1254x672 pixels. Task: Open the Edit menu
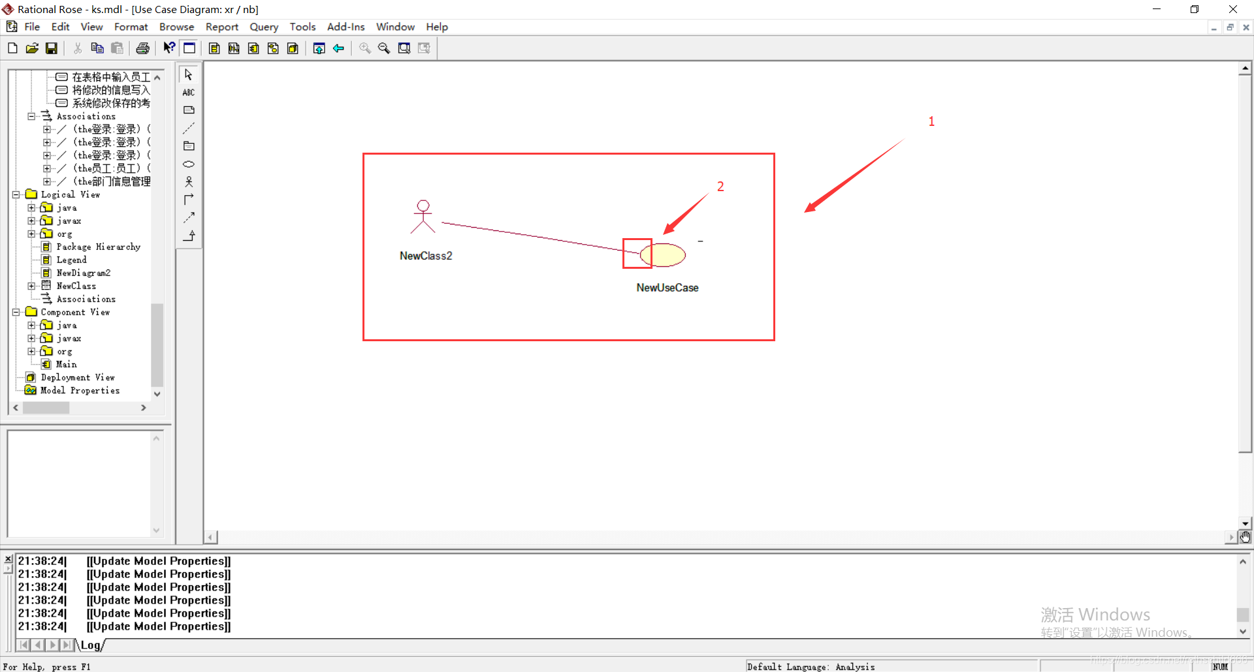click(60, 27)
